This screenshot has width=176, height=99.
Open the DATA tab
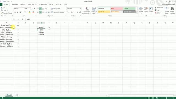pos(51,4)
